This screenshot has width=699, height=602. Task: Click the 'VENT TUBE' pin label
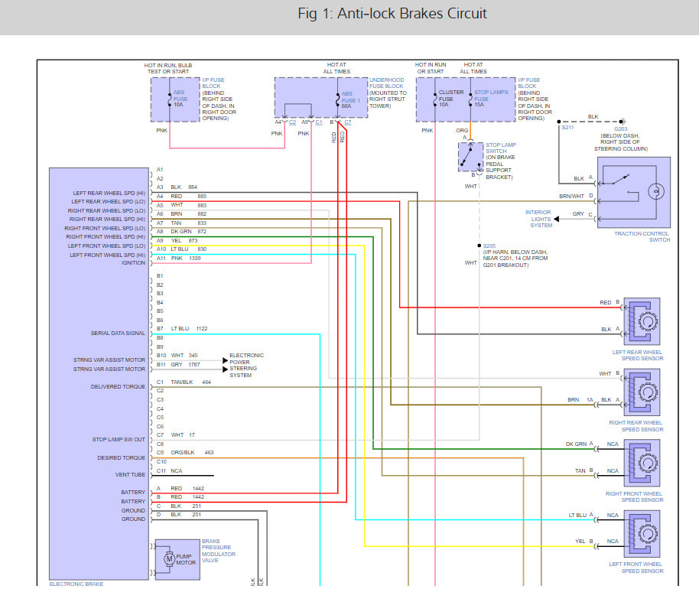coord(130,475)
